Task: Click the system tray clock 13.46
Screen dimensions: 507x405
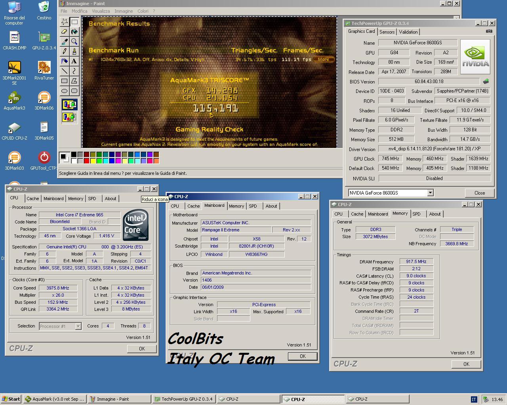Action: (497, 399)
